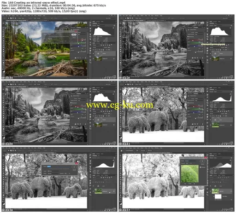236x213 pixels.
Task: Click the file name '166 Creating an infrared-snow effect.mp4'
Action: pyautogui.click(x=36, y=2)
